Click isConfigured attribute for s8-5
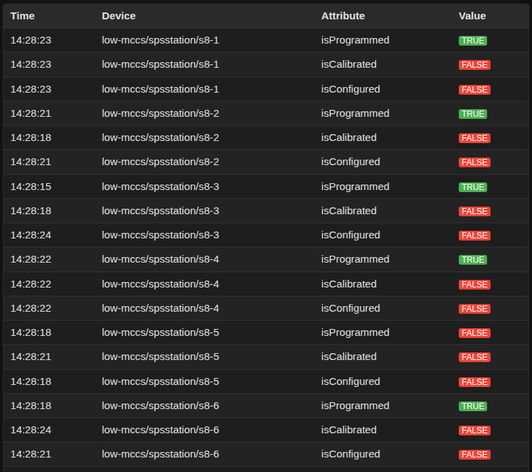This screenshot has width=532, height=472. point(350,382)
